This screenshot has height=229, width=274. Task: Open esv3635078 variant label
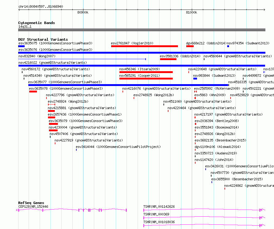(x=66, y=88)
